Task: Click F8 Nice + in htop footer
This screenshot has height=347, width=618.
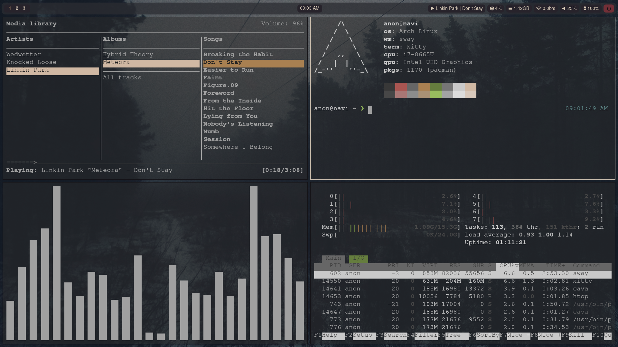Action: point(546,335)
